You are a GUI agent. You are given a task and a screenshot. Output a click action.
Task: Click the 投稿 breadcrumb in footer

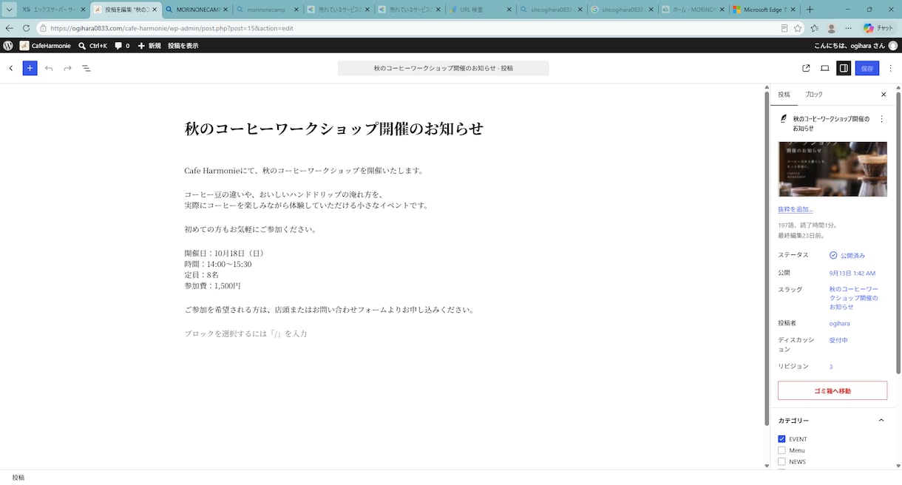[18, 478]
